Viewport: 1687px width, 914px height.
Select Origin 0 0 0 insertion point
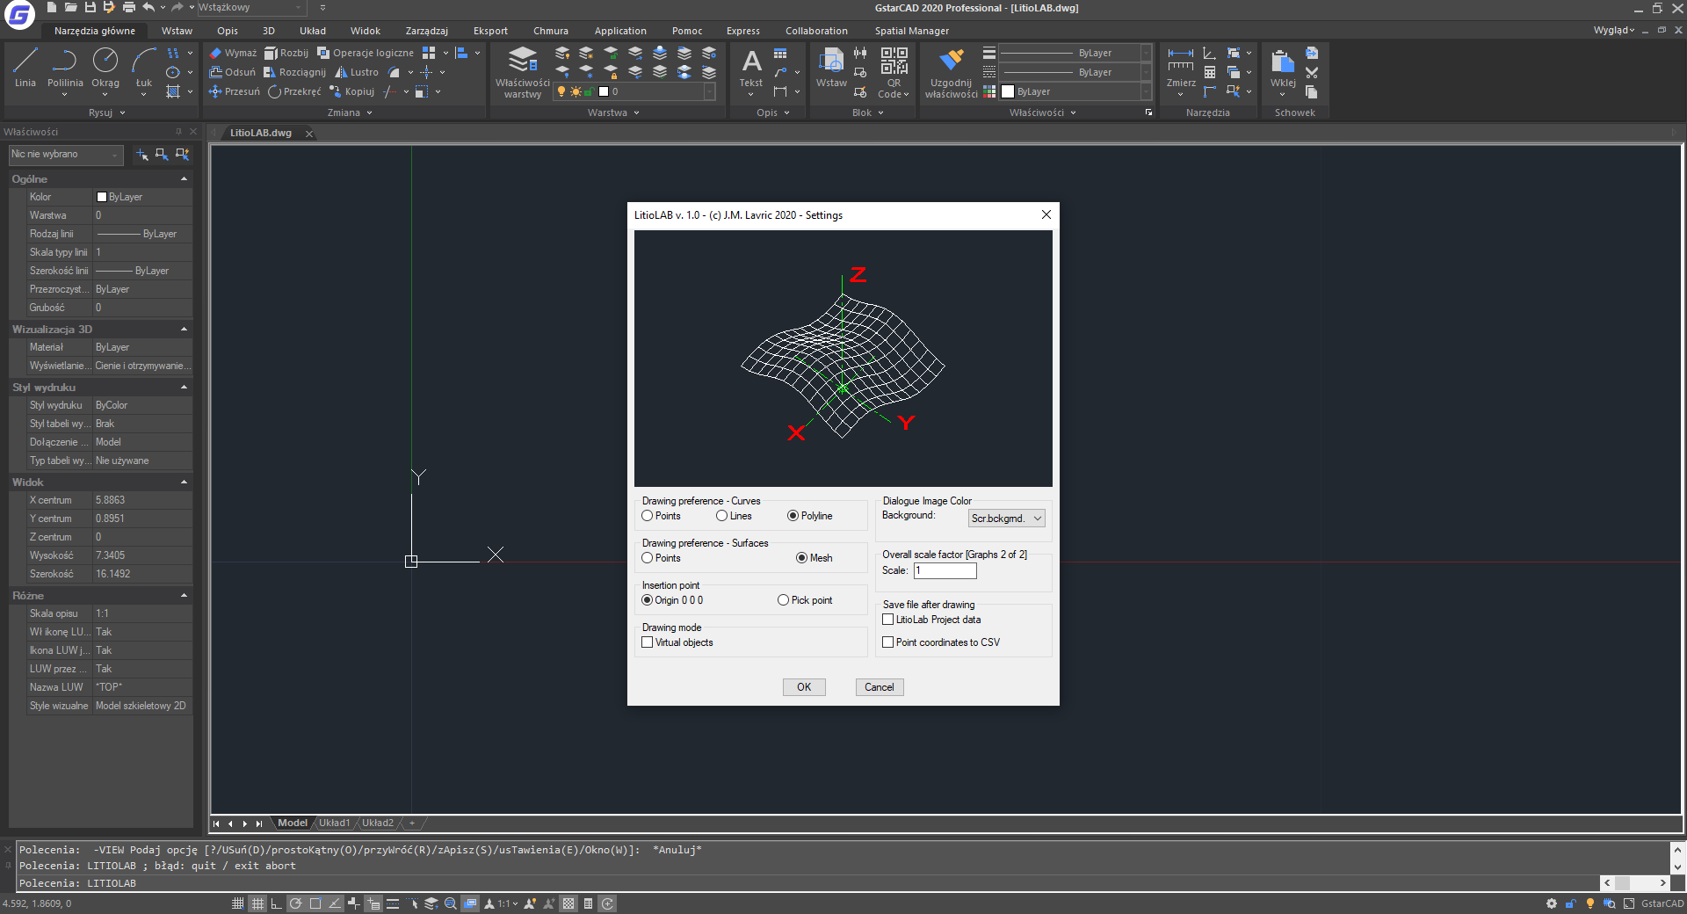tap(673, 600)
